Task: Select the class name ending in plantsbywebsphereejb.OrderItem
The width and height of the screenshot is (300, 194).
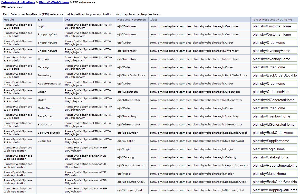Action: [x=195, y=92]
